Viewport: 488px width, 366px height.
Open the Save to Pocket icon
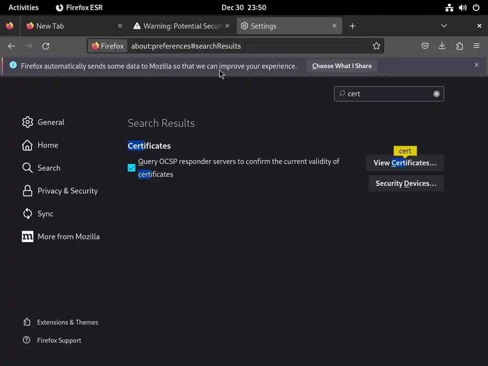[x=425, y=46]
